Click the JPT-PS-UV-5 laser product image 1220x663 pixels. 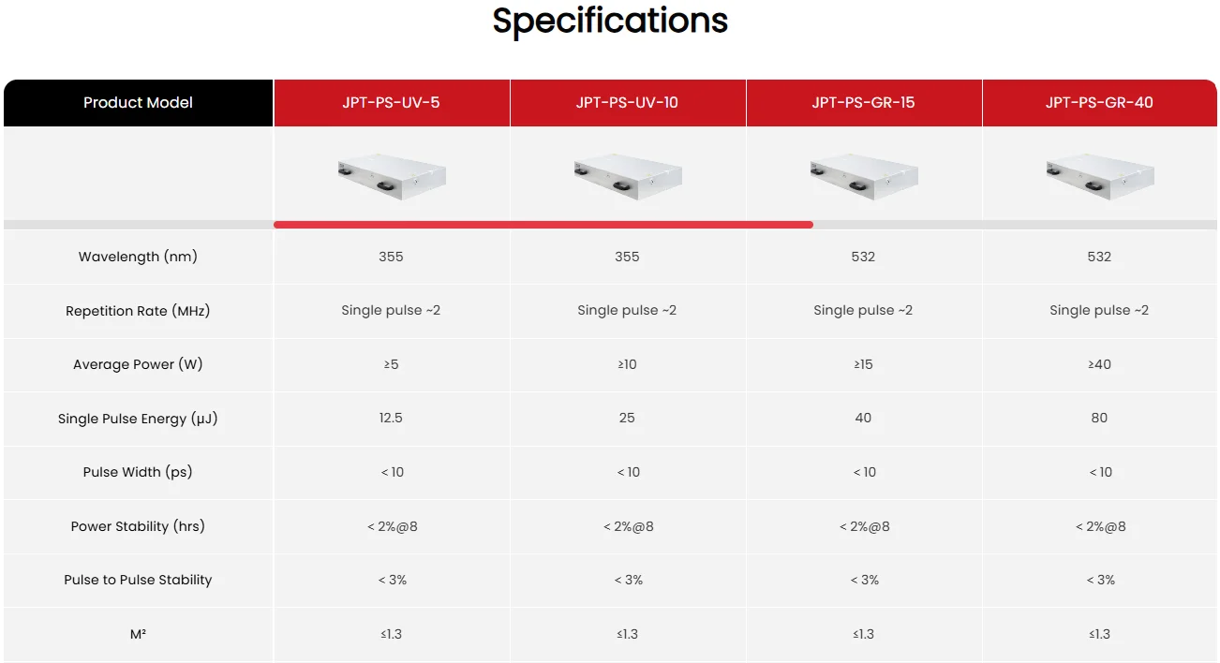tap(392, 176)
